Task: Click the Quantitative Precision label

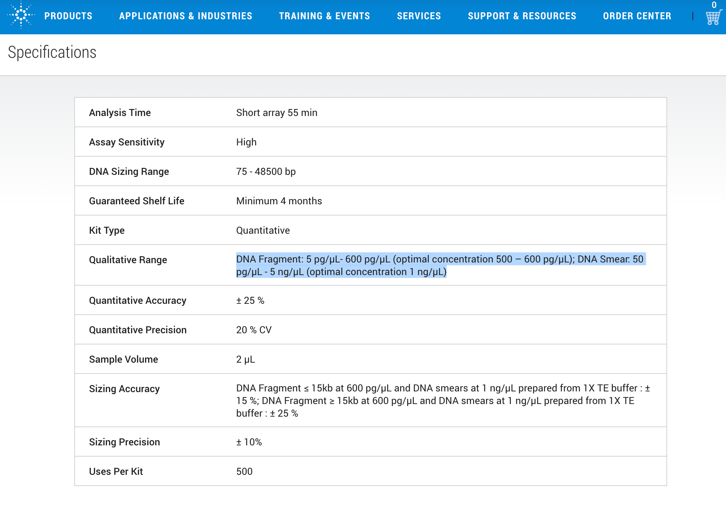Action: (138, 330)
